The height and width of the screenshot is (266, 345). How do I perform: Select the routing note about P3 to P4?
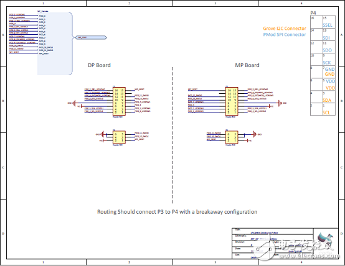[x=177, y=212]
